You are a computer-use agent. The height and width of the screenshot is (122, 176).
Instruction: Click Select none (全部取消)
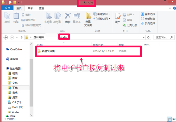(x=148, y=19)
